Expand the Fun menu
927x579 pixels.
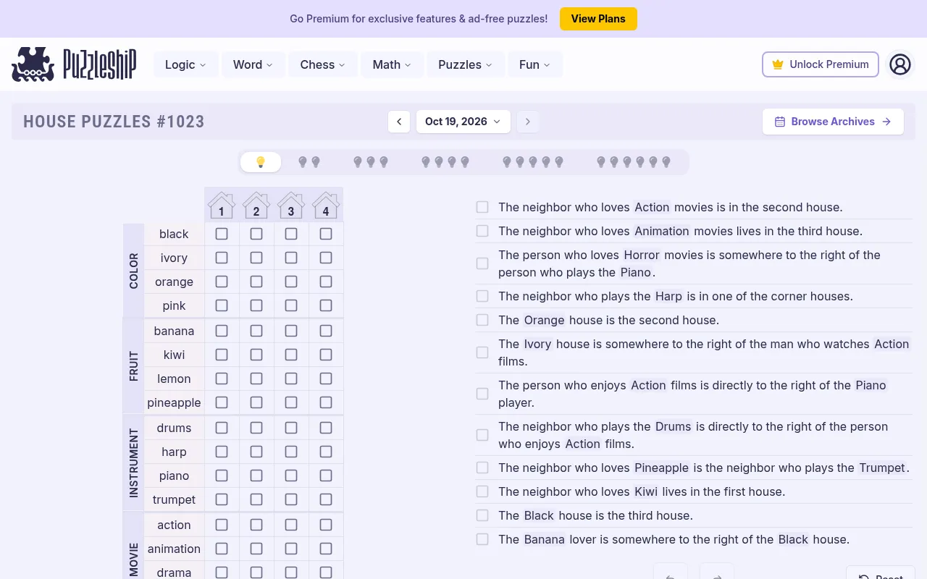coord(535,64)
